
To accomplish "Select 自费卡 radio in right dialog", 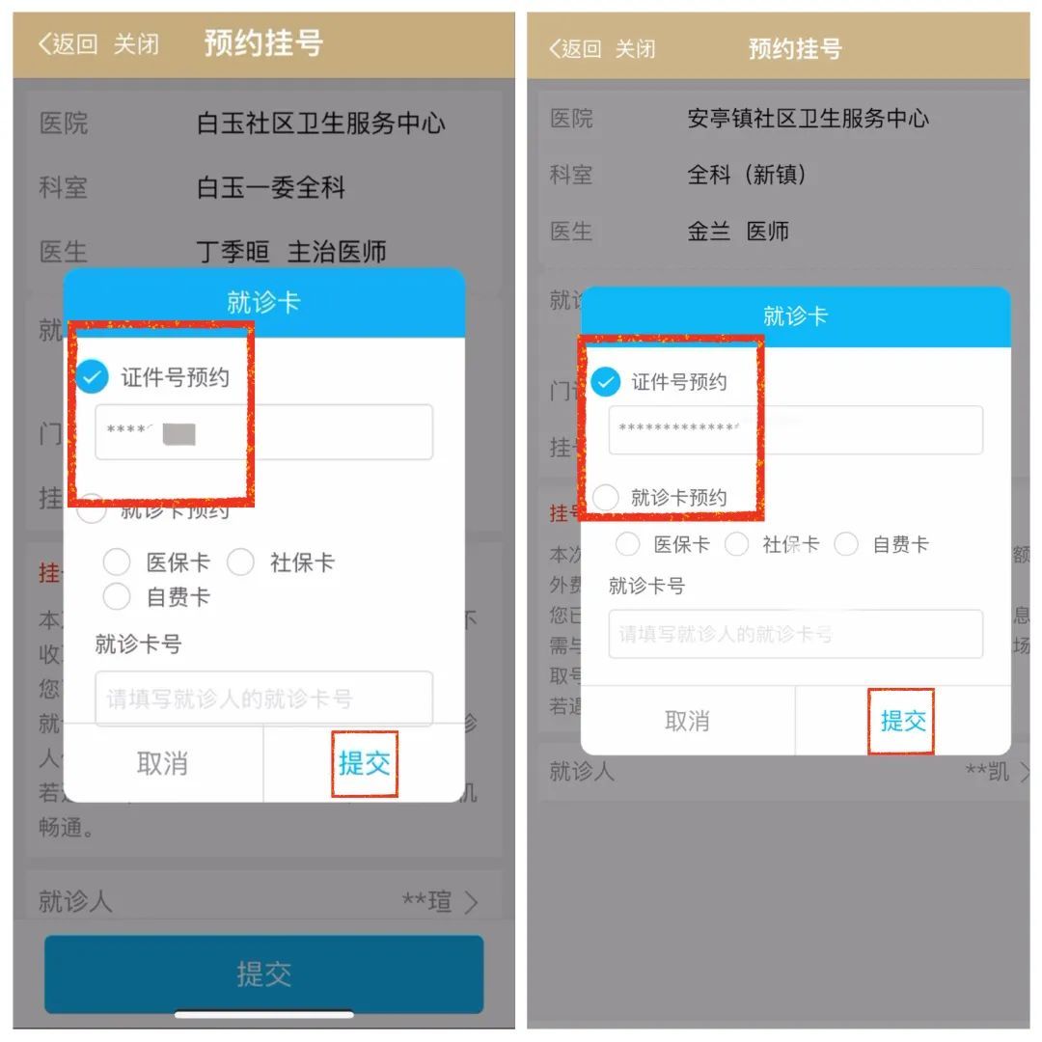I will (x=846, y=543).
